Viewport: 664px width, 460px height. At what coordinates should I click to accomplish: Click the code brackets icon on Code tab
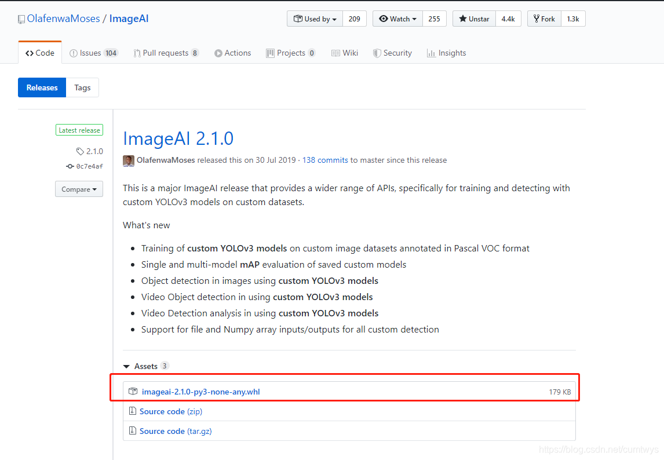(29, 53)
